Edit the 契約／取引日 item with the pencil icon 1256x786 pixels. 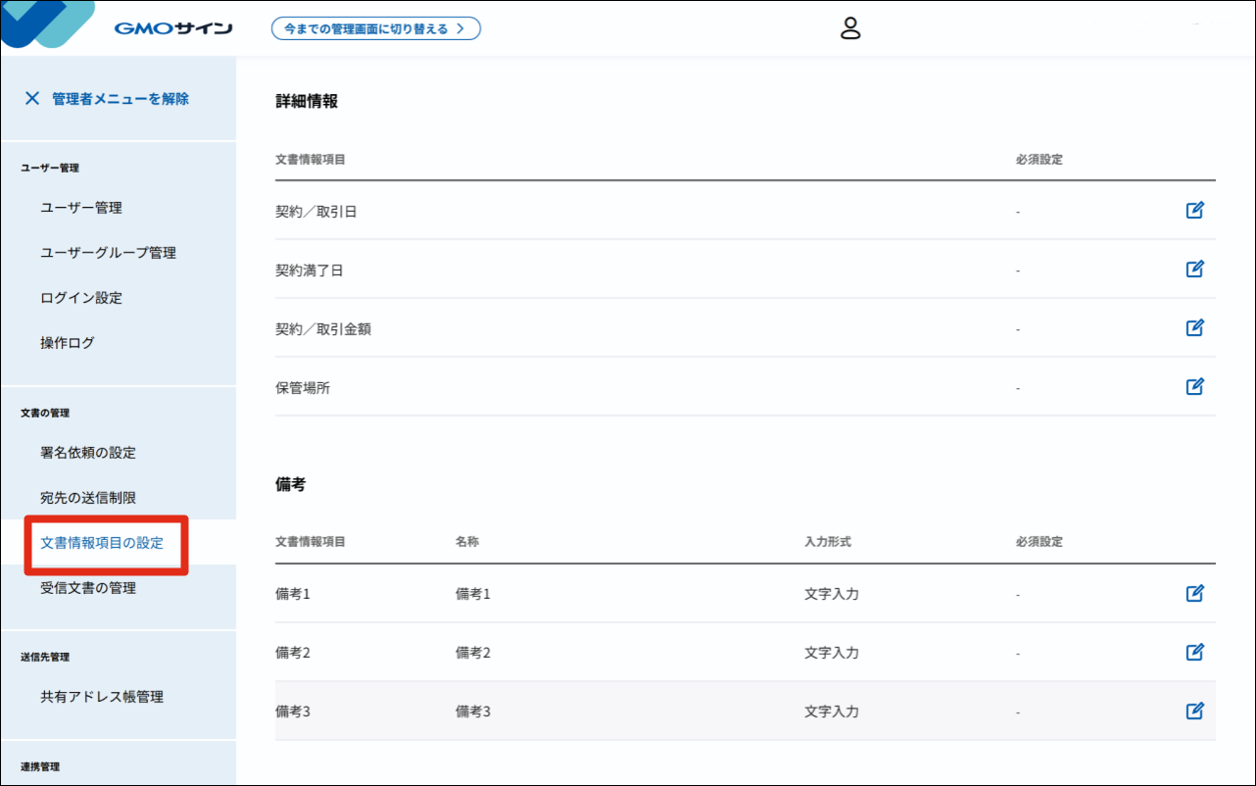(x=1195, y=210)
